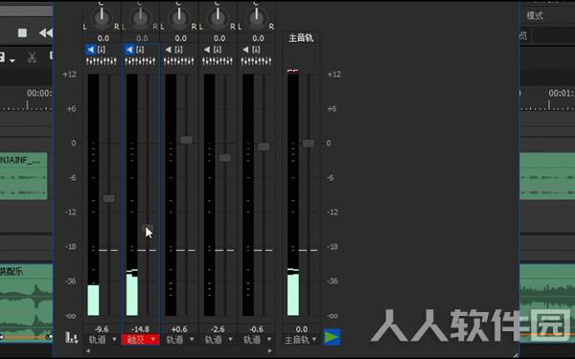Open 主音轨 dropdown at mixer bottom
Screen dimensions: 575x359
301,340
